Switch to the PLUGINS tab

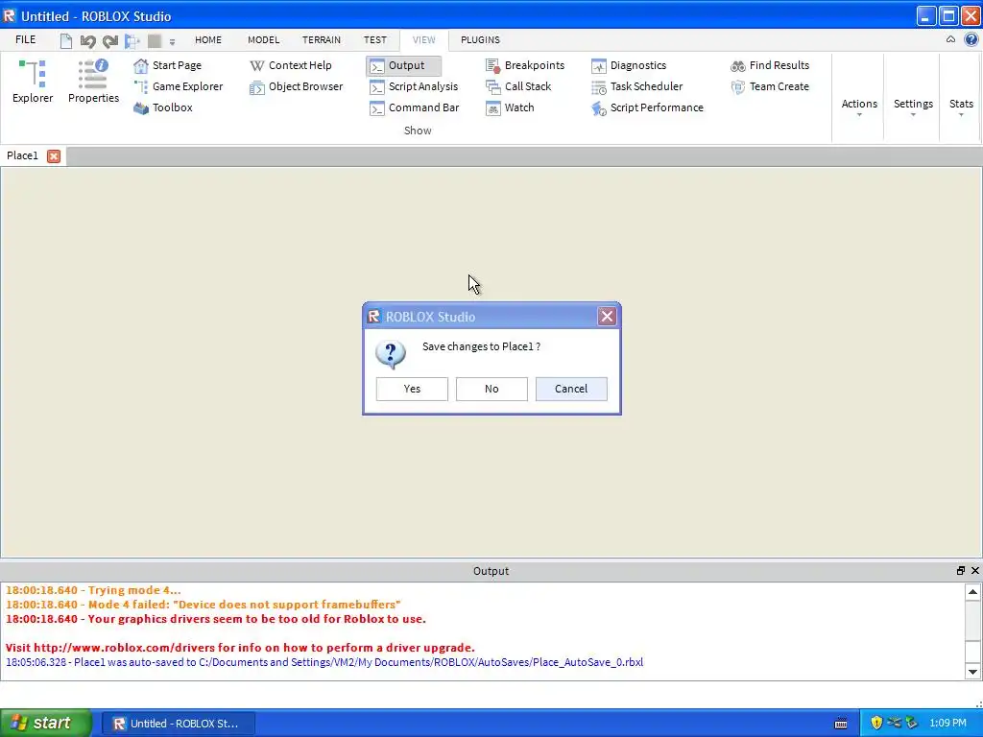click(x=480, y=39)
